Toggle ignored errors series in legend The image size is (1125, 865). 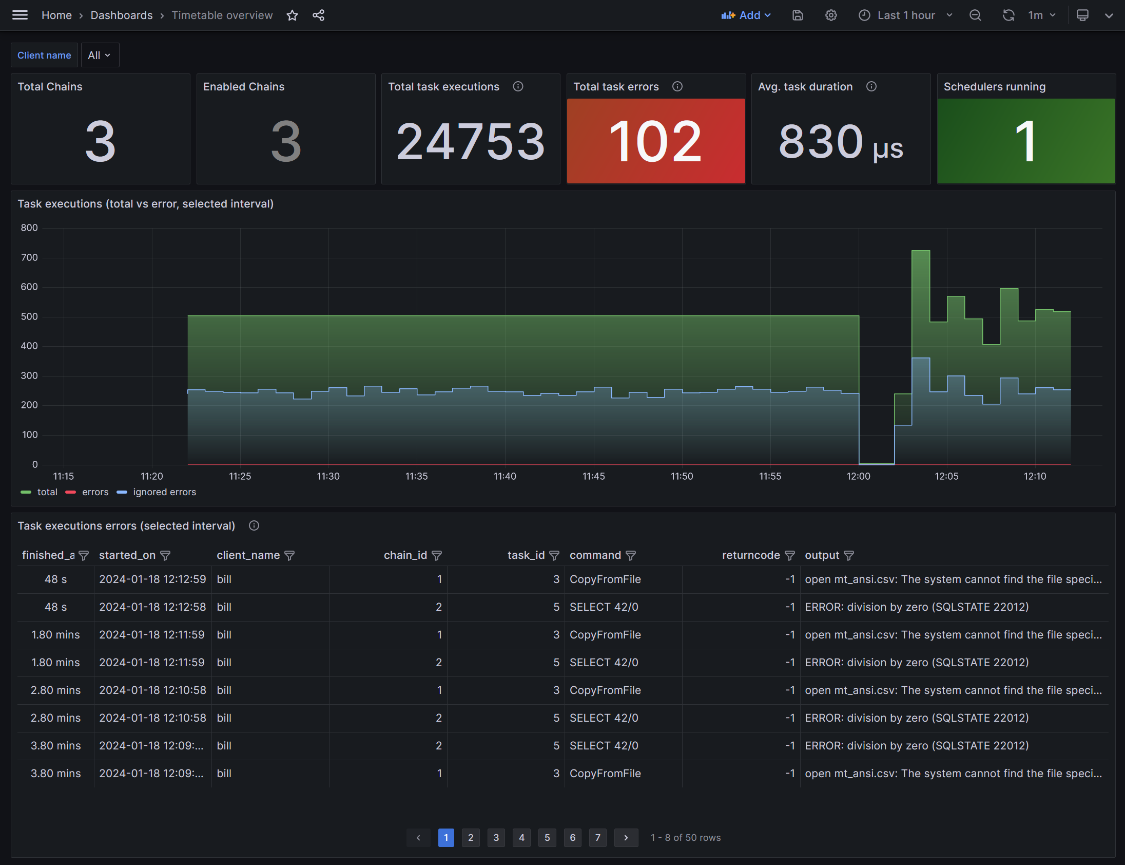164,492
